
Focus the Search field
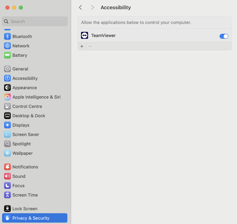[x=35, y=21]
